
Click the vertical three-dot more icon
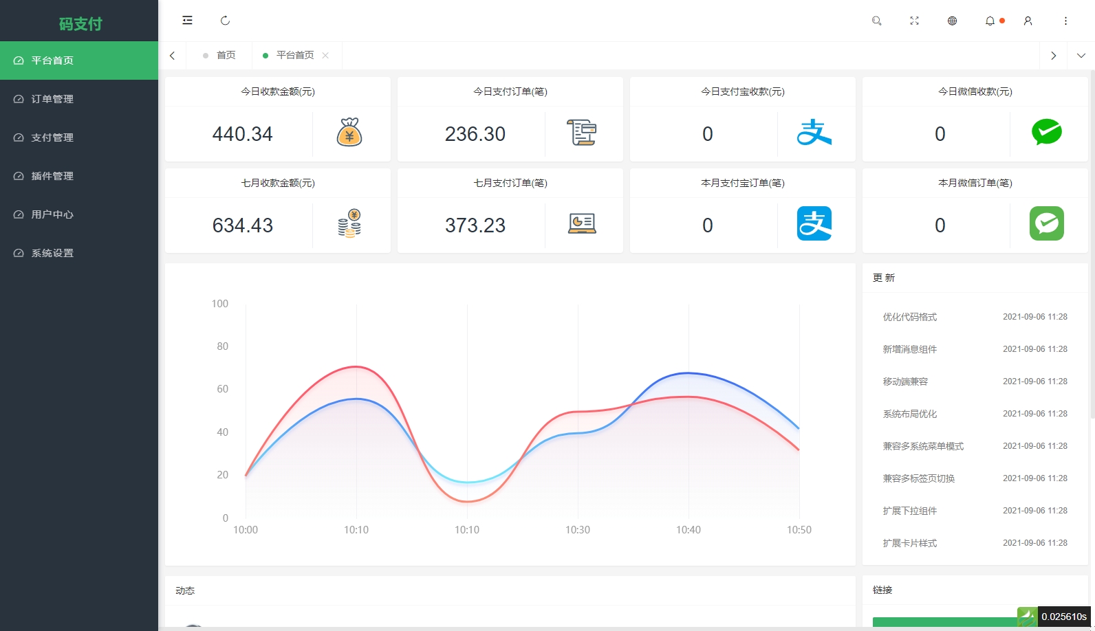coord(1065,21)
